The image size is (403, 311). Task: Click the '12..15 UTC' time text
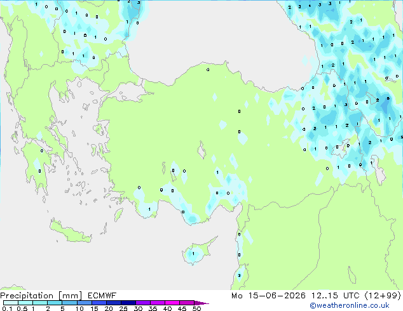coord(335,296)
